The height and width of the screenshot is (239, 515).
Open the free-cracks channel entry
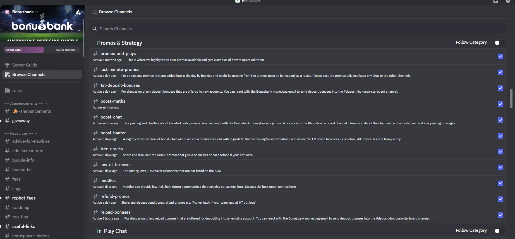point(112,149)
